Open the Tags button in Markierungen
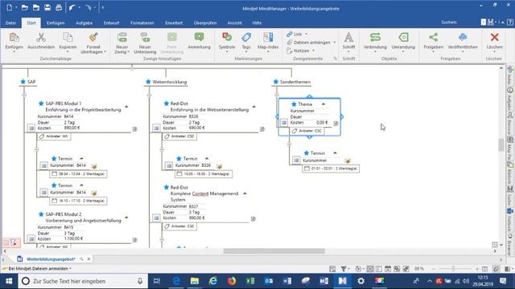 pos(246,38)
